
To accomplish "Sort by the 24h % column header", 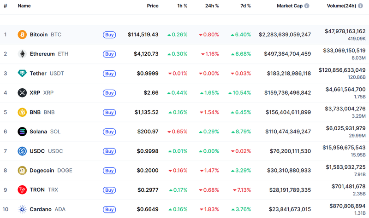I will (211, 6).
